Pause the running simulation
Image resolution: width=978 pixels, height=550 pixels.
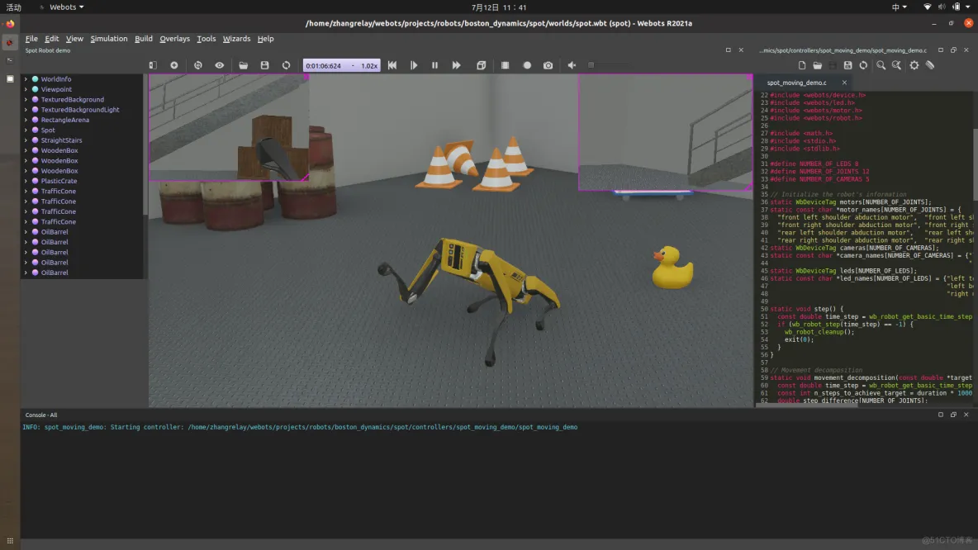(x=434, y=65)
